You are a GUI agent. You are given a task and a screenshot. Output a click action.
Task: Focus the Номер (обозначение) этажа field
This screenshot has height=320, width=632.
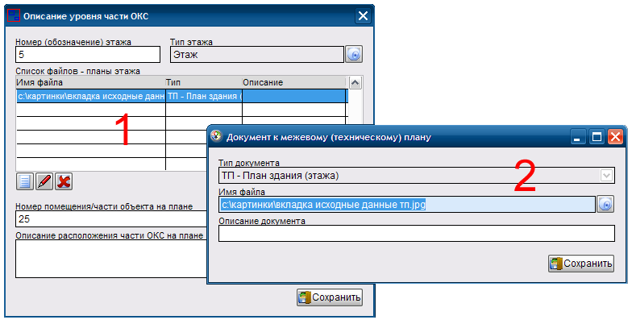click(x=88, y=55)
